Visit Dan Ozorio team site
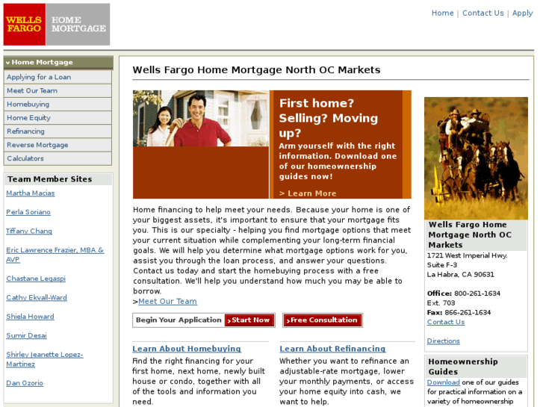Image resolution: width=543 pixels, height=407 pixels. click(25, 383)
